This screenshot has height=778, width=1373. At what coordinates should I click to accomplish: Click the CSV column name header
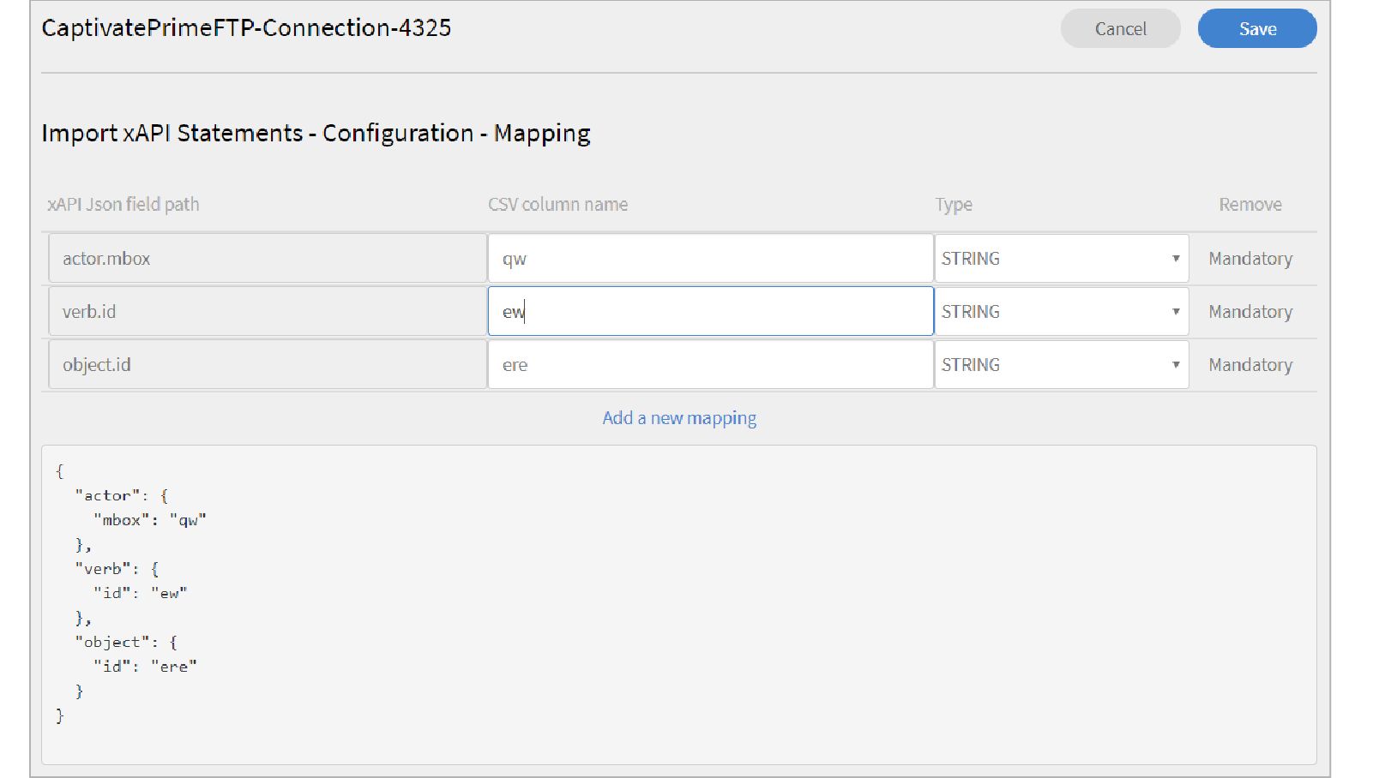(x=558, y=204)
